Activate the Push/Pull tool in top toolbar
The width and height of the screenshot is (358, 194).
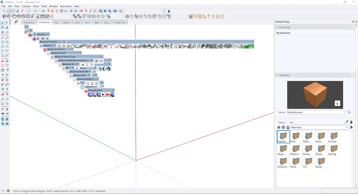click(x=43, y=11)
